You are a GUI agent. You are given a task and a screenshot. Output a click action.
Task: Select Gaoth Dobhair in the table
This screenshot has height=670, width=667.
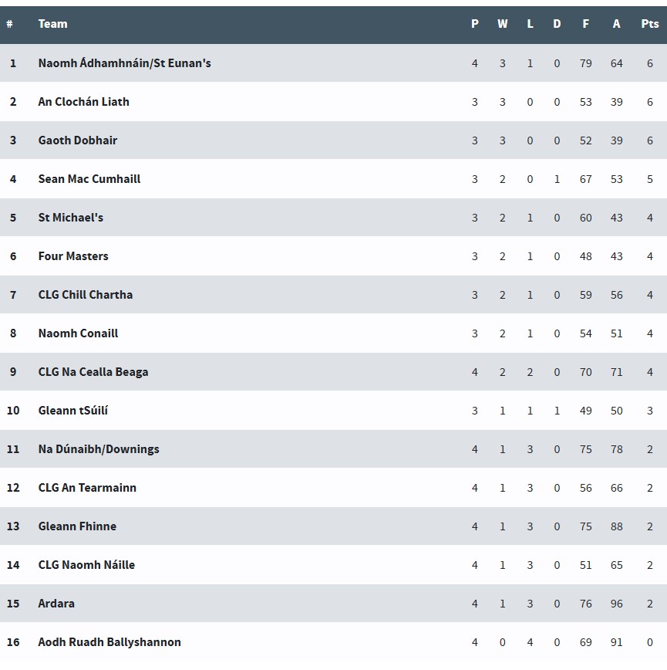pos(78,140)
